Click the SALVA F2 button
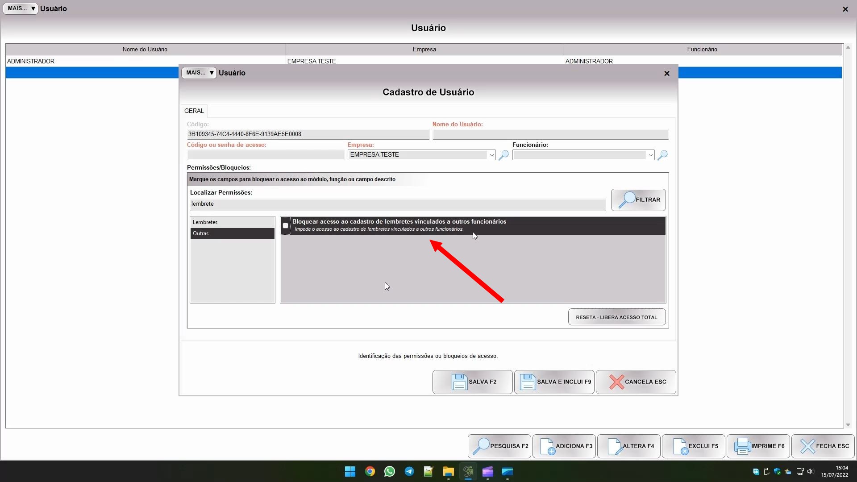The height and width of the screenshot is (482, 857). click(472, 382)
